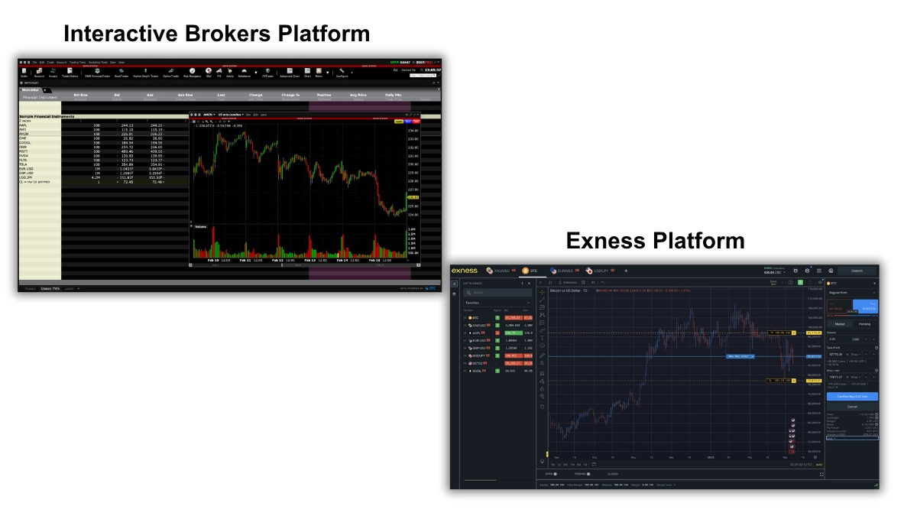Click the Deposit button in Exness

point(857,271)
